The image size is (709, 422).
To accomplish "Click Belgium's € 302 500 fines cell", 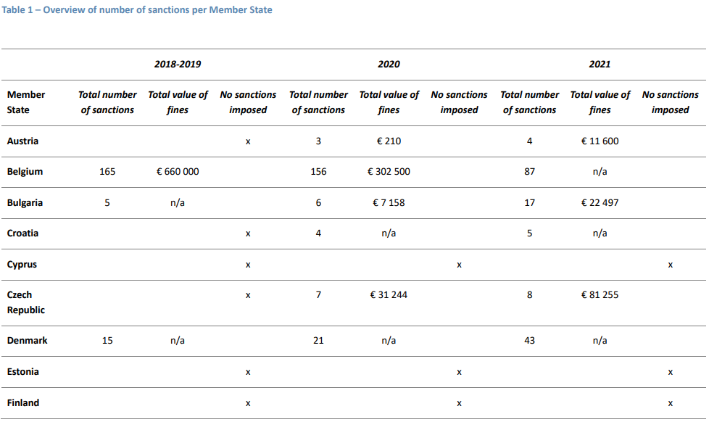I will click(389, 171).
